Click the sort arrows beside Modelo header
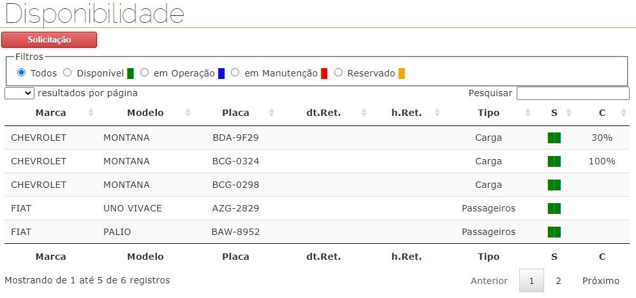This screenshot has width=636, height=298. (x=188, y=113)
